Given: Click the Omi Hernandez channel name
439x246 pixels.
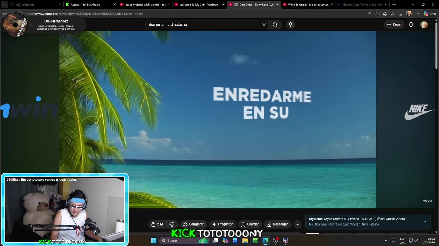Looking at the screenshot, I should [56, 21].
